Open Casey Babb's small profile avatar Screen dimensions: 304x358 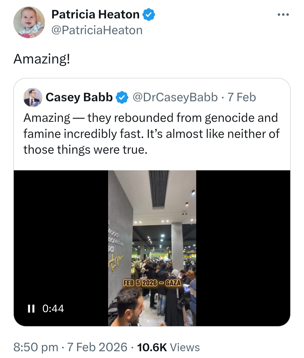(33, 97)
